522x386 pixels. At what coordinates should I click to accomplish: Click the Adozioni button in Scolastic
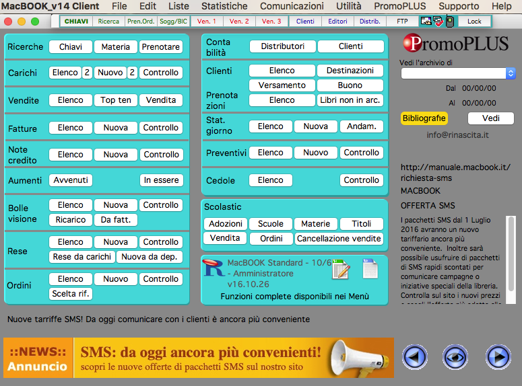(x=226, y=224)
